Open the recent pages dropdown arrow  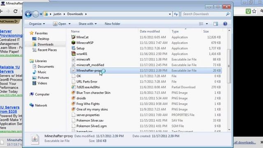coord(41,14)
